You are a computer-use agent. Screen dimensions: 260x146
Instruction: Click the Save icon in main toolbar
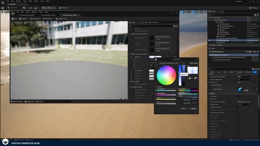point(2,8)
